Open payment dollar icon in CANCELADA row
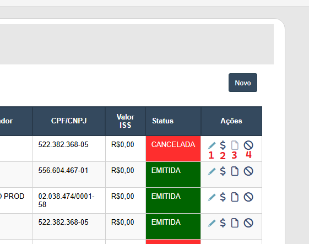Image resolution: width=309 pixels, height=244 pixels. (x=223, y=145)
